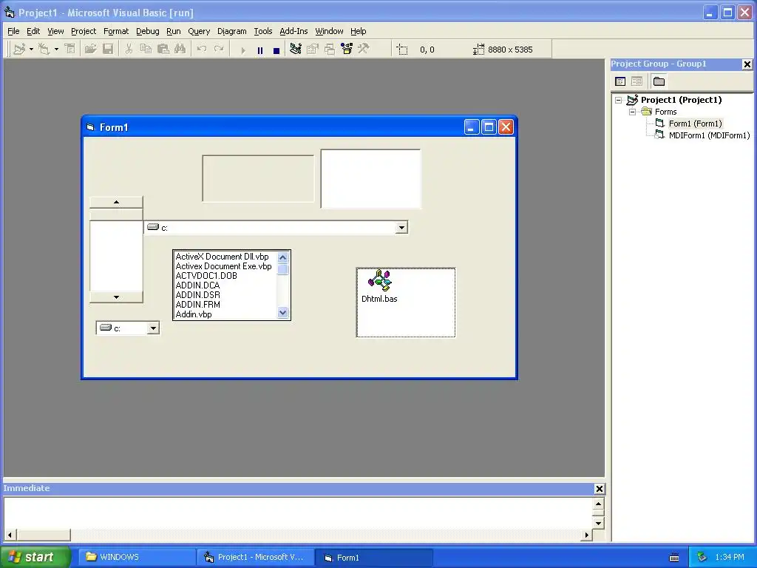Open the Project menu
Screen dimensions: 757x568
(x=84, y=31)
